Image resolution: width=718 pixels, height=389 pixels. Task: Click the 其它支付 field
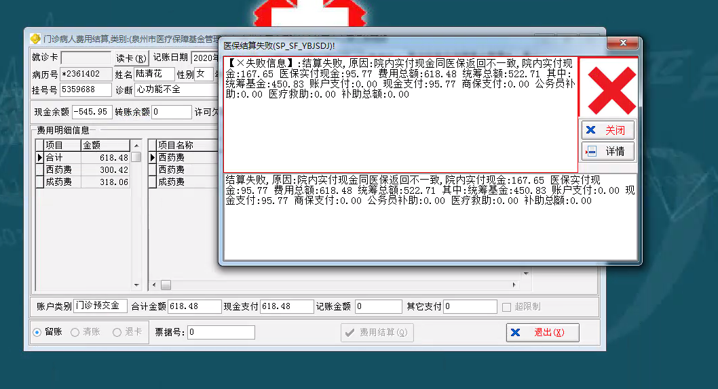[470, 307]
